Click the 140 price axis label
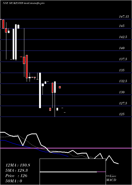The width and height of the screenshot is (132, 185). (122, 48)
